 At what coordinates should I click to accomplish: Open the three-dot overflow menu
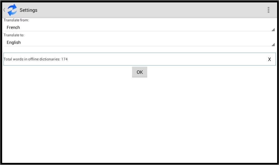(268, 10)
